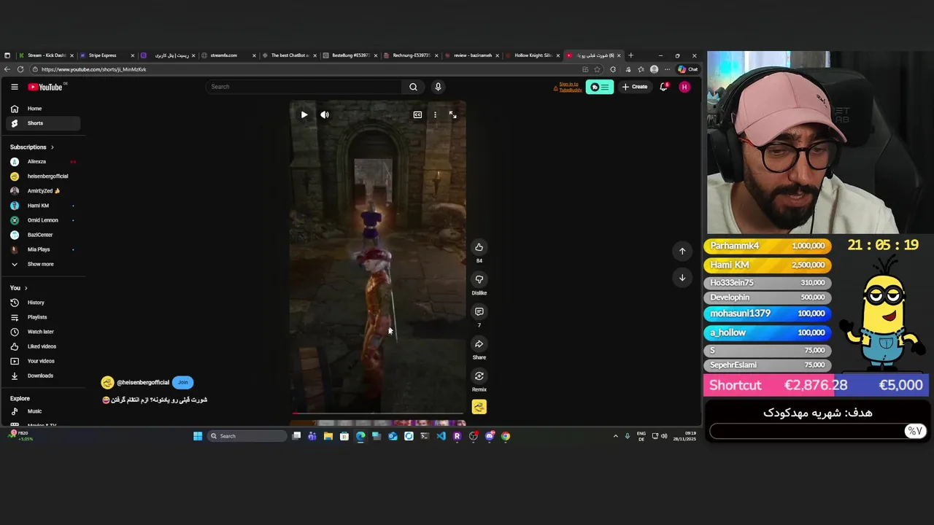Open the BaziCenter subscription
Viewport: 934px width, 525px height.
pos(44,235)
